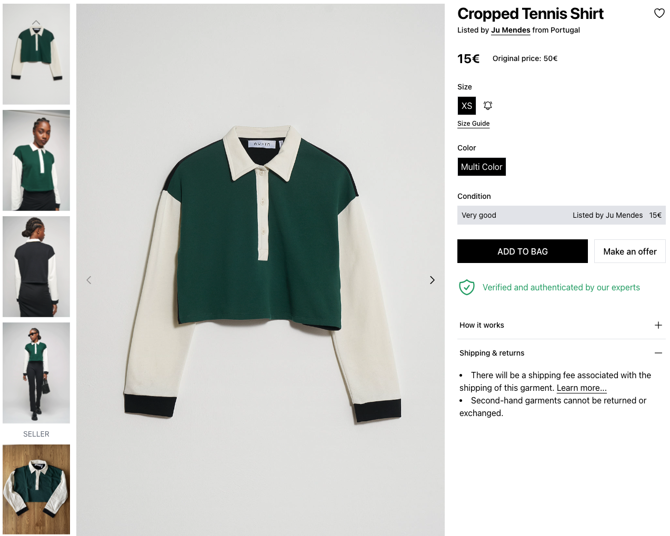Image resolution: width=670 pixels, height=536 pixels.
Task: Select Multi Color swatch option
Action: (482, 167)
